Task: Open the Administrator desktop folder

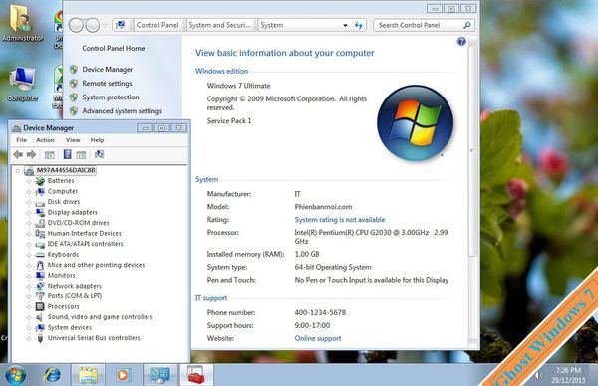Action: click(x=23, y=23)
